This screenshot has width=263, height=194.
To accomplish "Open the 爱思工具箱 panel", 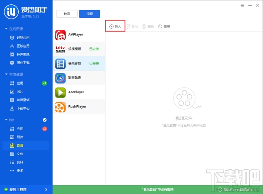I will click(x=26, y=190).
